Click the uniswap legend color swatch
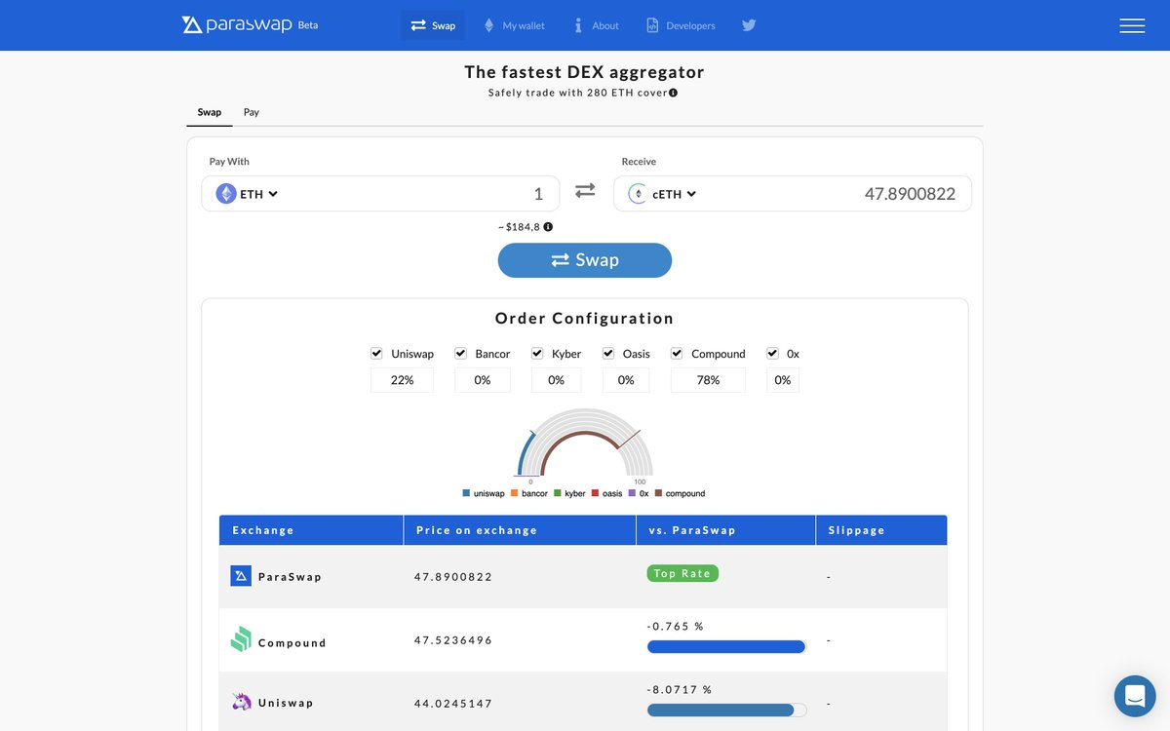 click(x=467, y=493)
